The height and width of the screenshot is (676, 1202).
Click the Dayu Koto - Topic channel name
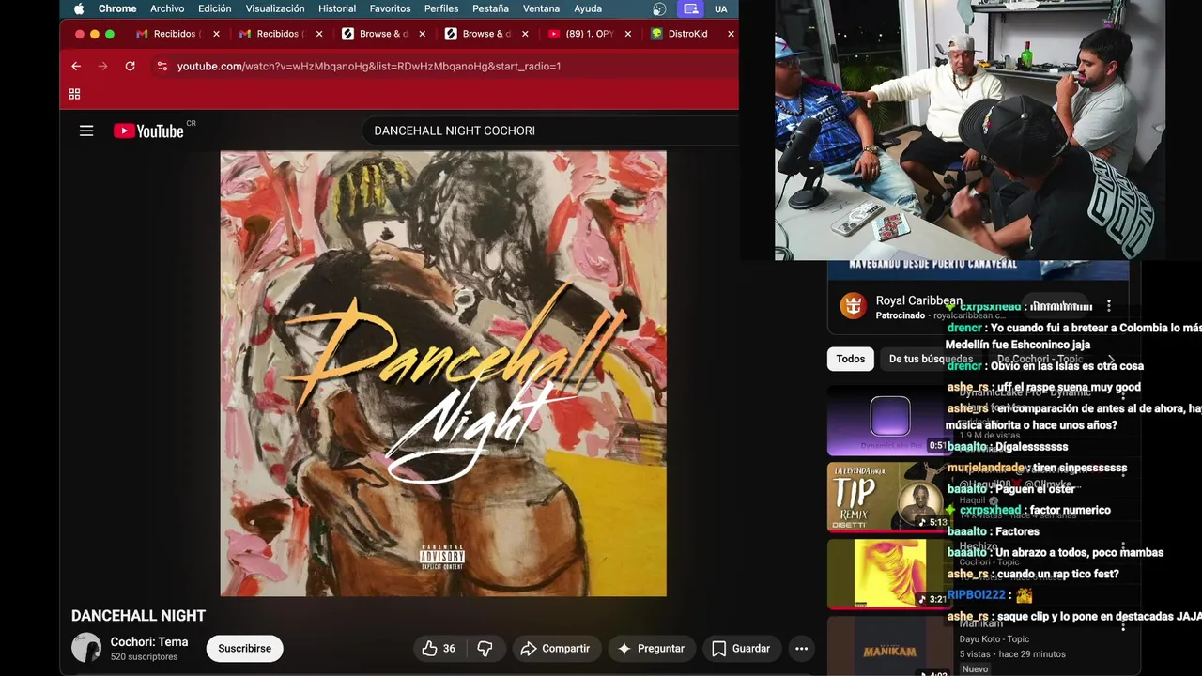(x=994, y=639)
